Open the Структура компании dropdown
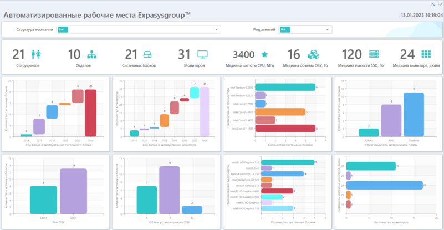The image size is (444, 230). pos(217,29)
